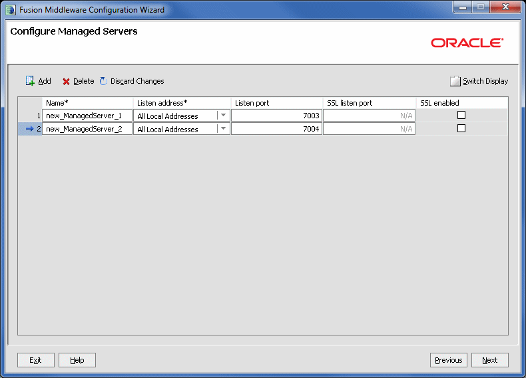Enable SSL for new_ManagedServer_2
The height and width of the screenshot is (378, 526).
[x=461, y=128]
